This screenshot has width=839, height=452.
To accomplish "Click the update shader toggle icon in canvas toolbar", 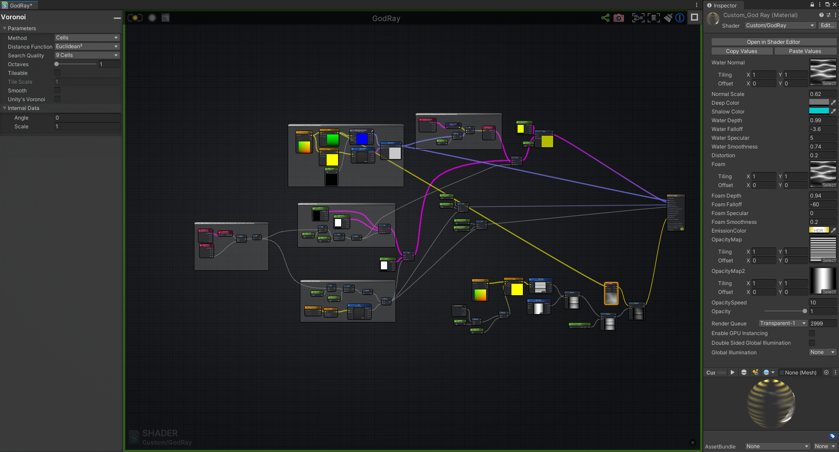I will tap(135, 18).
